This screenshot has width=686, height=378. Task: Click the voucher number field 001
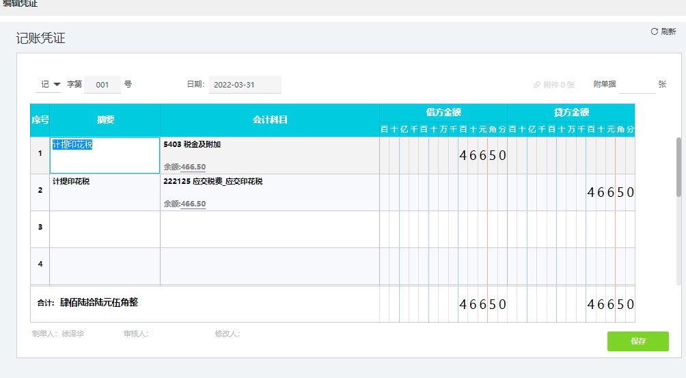tap(102, 85)
